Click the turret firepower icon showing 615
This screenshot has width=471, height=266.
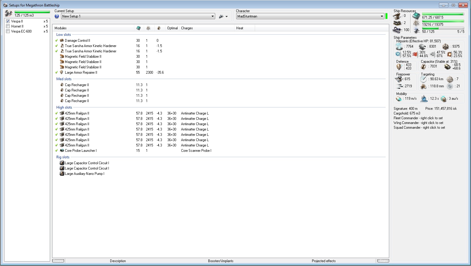click(x=399, y=79)
